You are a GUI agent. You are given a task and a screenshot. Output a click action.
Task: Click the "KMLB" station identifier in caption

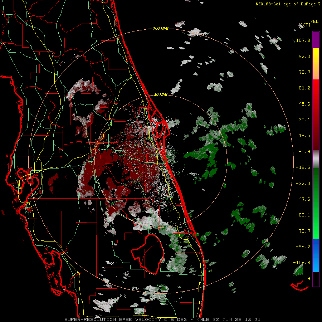click(x=203, y=319)
